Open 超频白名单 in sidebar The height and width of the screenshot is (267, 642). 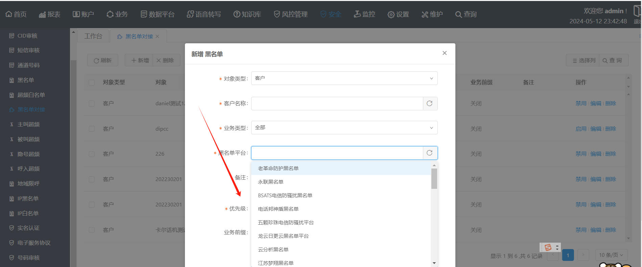click(31, 95)
